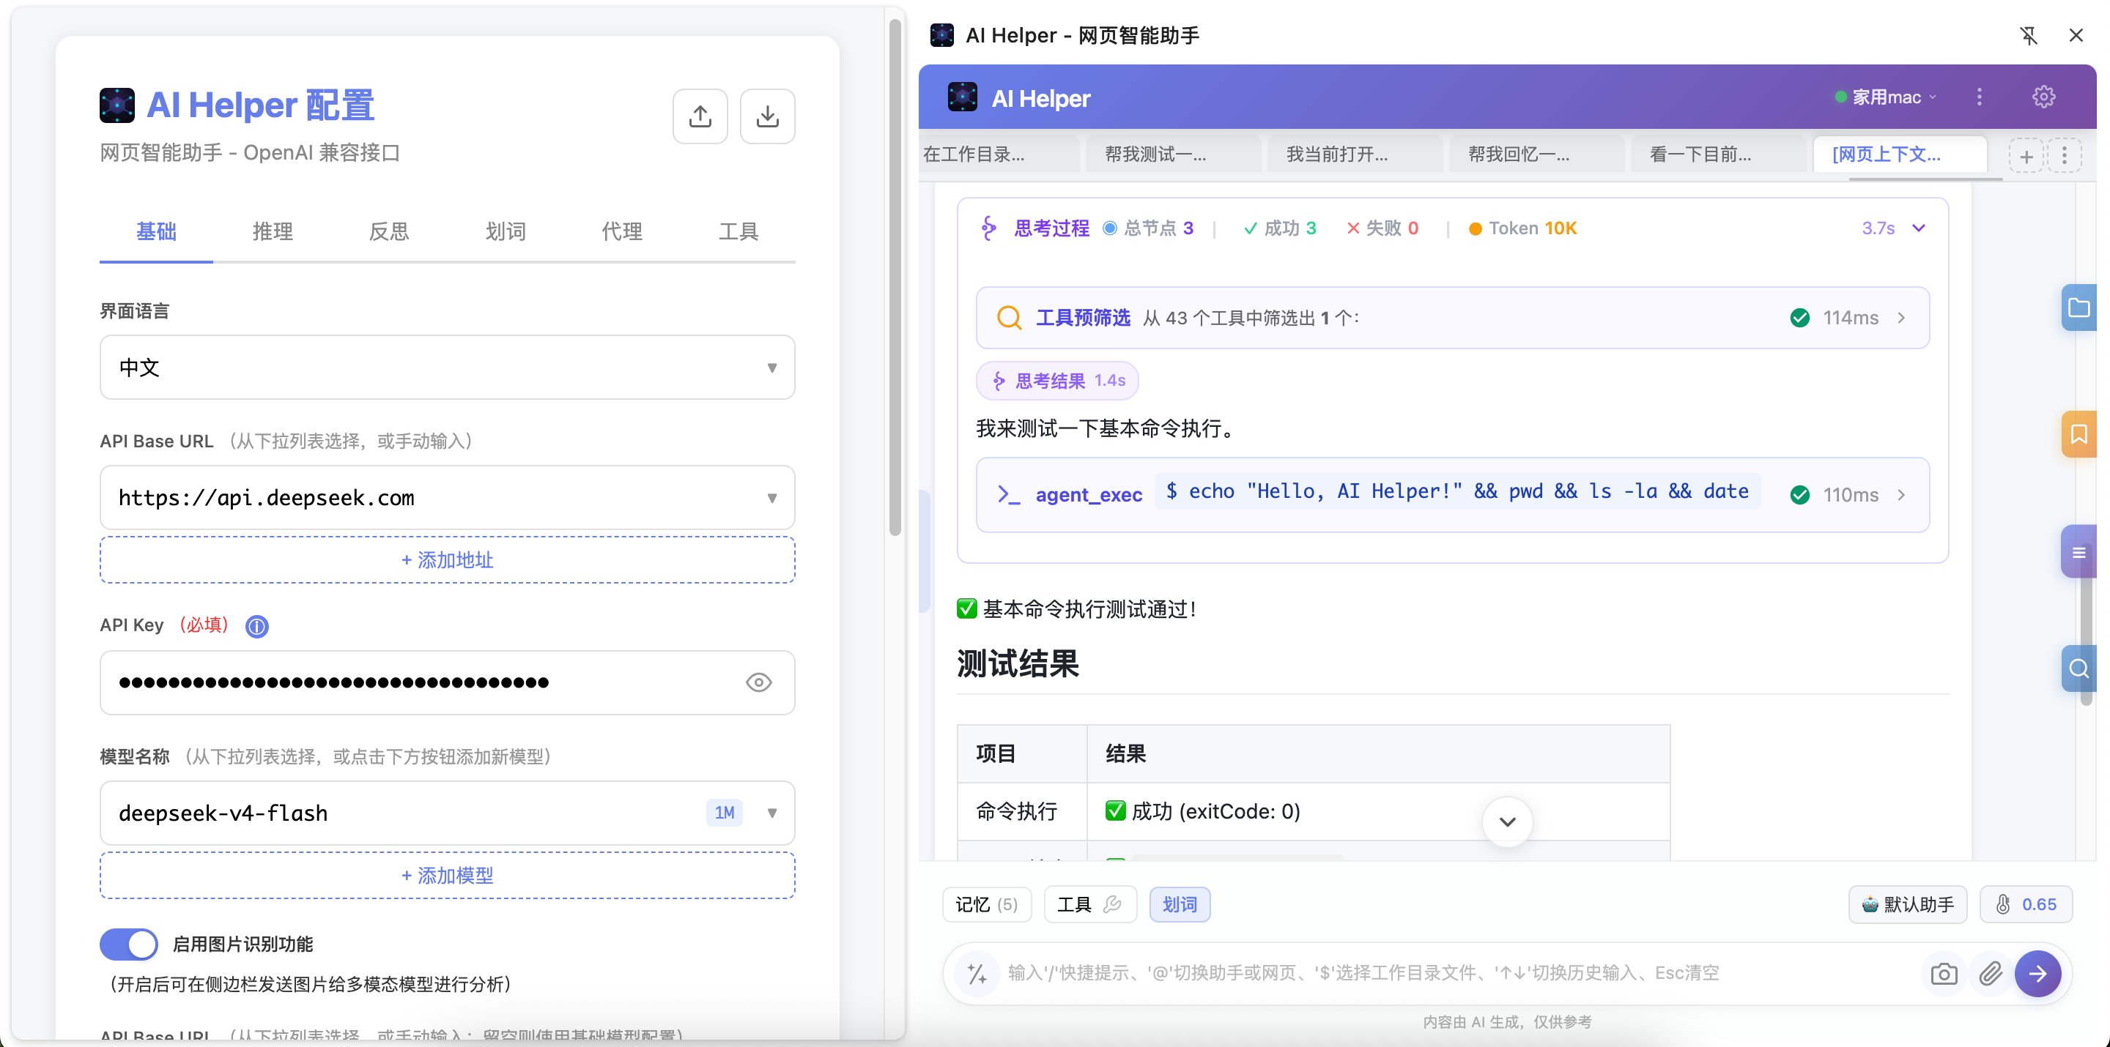Open the 在工作目录... conversation tab

pyautogui.click(x=999, y=154)
